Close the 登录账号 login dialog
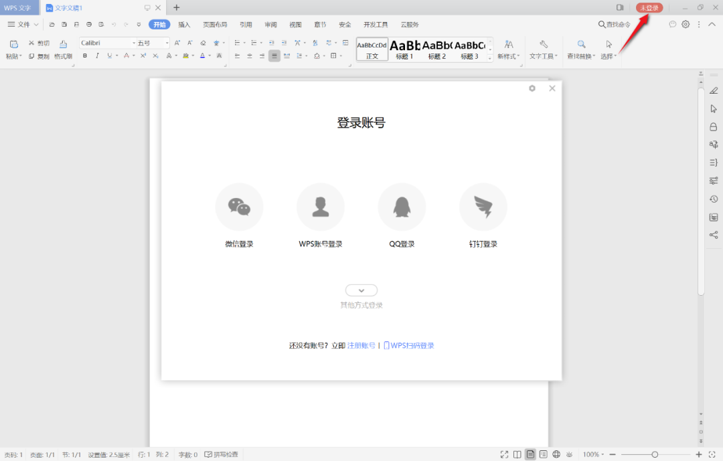Viewport: 723px width, 461px height. pos(552,88)
